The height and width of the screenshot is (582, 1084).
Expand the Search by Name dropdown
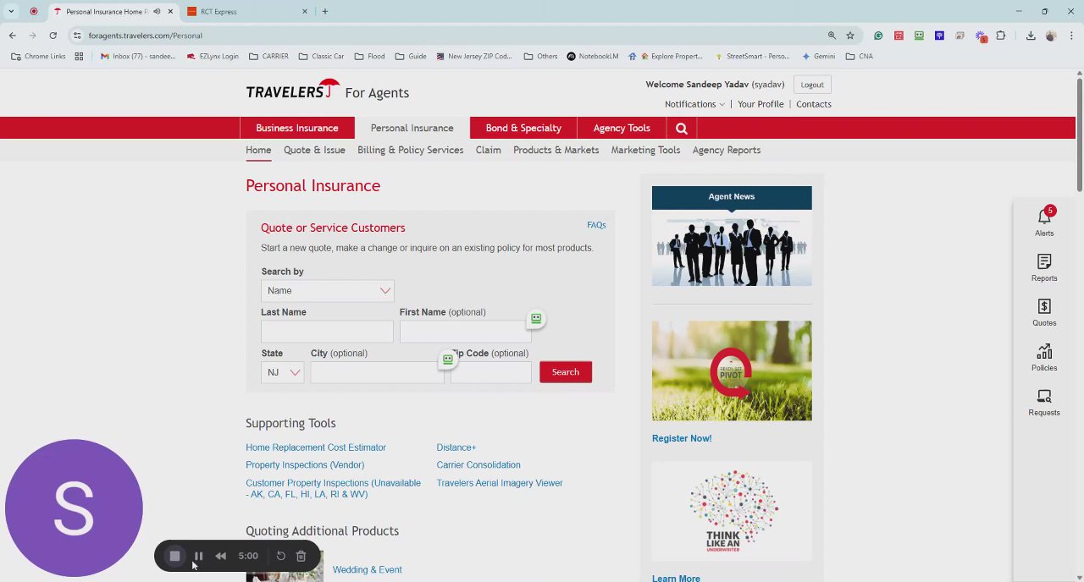click(327, 290)
